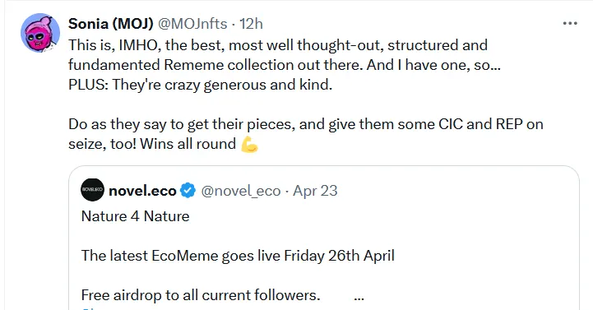Open the @MOJnfts handle

coord(192,24)
